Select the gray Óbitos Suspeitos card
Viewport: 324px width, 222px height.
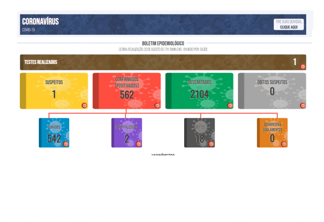272,91
